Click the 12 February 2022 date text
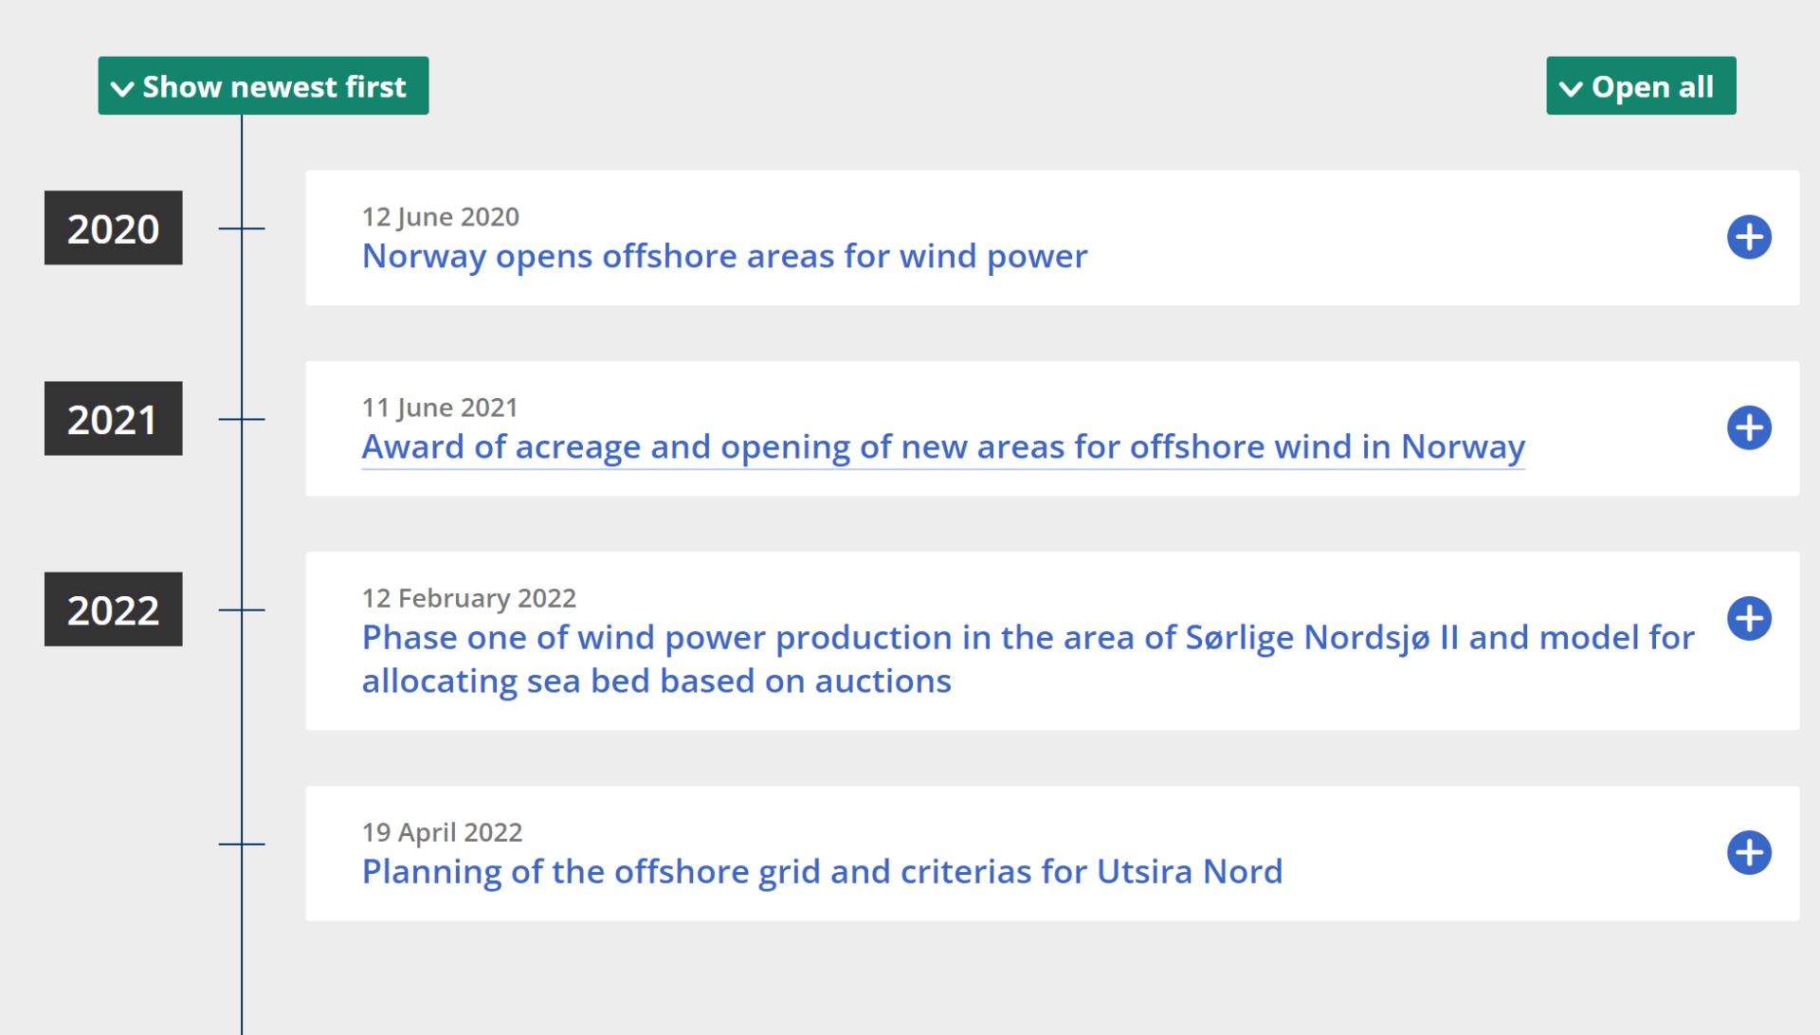The image size is (1820, 1035). click(x=468, y=598)
